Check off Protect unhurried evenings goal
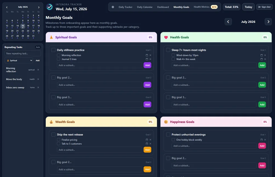 [x=168, y=135]
